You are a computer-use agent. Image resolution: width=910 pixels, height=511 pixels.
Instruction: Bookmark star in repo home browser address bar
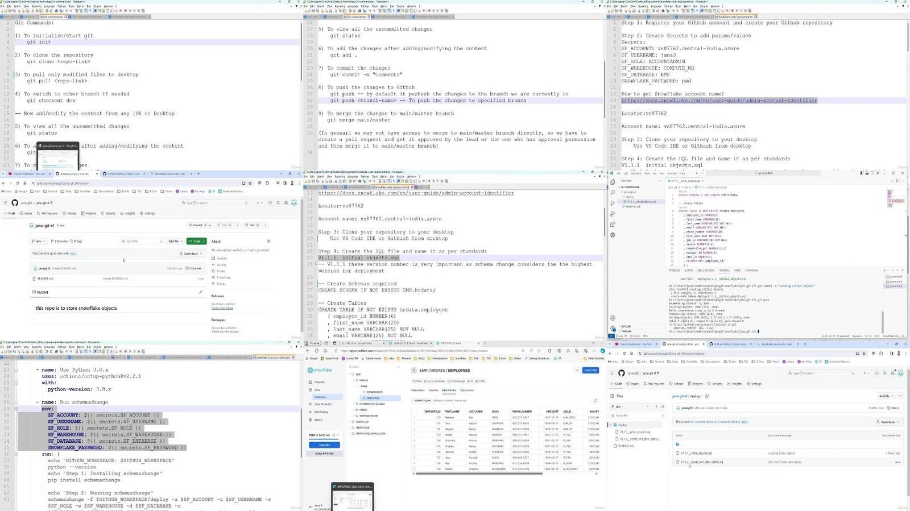click(x=251, y=183)
